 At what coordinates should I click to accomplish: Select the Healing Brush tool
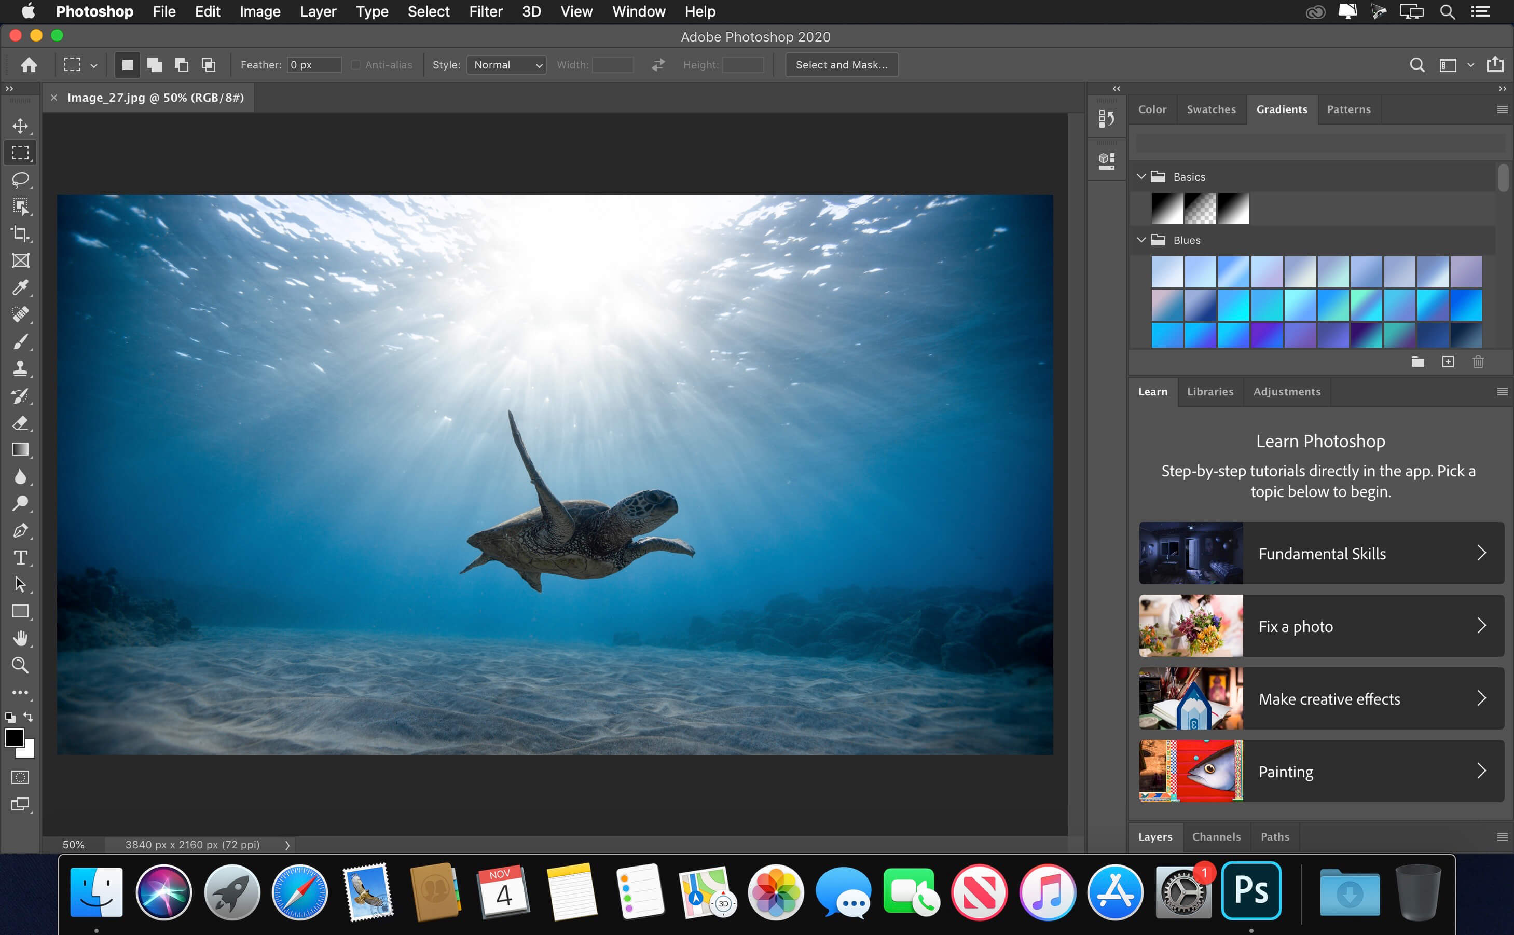(21, 314)
